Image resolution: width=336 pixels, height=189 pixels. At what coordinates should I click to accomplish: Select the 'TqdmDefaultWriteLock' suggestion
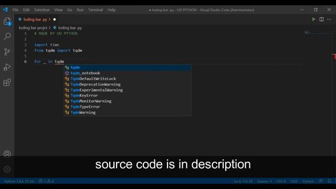[128, 79]
